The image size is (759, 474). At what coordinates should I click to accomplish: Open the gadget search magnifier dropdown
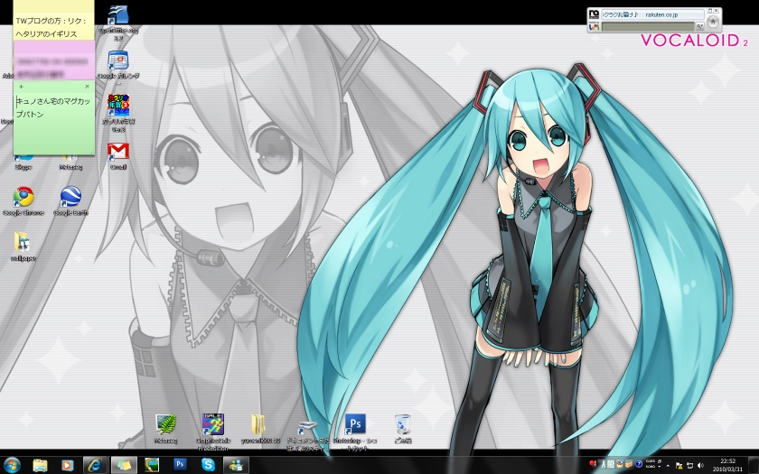pos(700,26)
